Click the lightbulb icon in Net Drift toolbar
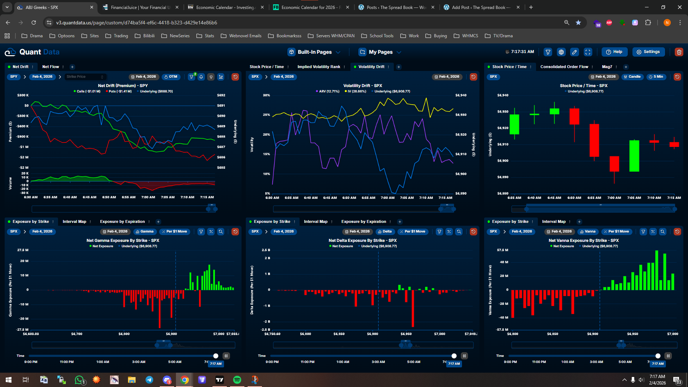Screen dimensions: 688x387 click(x=211, y=77)
